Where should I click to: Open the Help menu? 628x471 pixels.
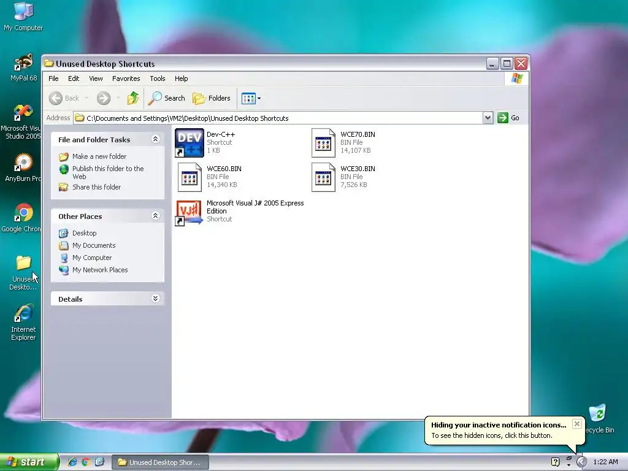[181, 78]
